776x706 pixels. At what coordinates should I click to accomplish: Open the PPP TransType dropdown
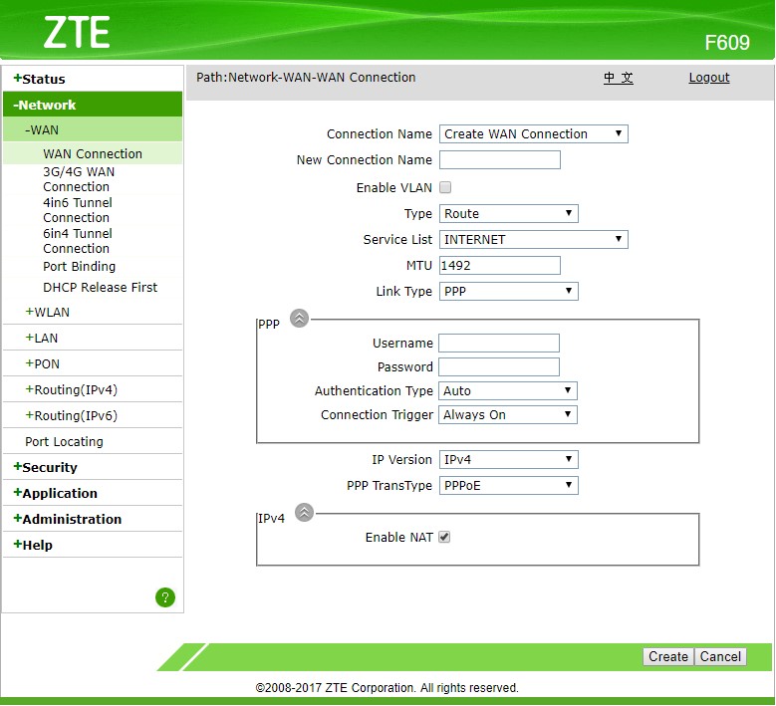click(509, 485)
